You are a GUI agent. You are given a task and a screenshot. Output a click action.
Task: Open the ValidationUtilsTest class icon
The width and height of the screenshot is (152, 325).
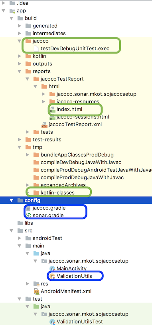[x=53, y=322]
